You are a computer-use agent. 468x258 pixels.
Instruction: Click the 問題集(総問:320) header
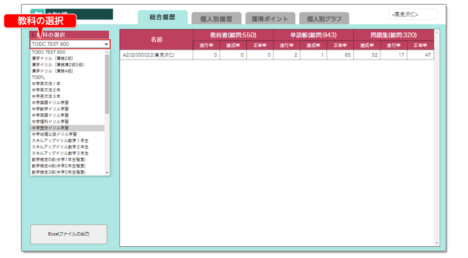393,35
